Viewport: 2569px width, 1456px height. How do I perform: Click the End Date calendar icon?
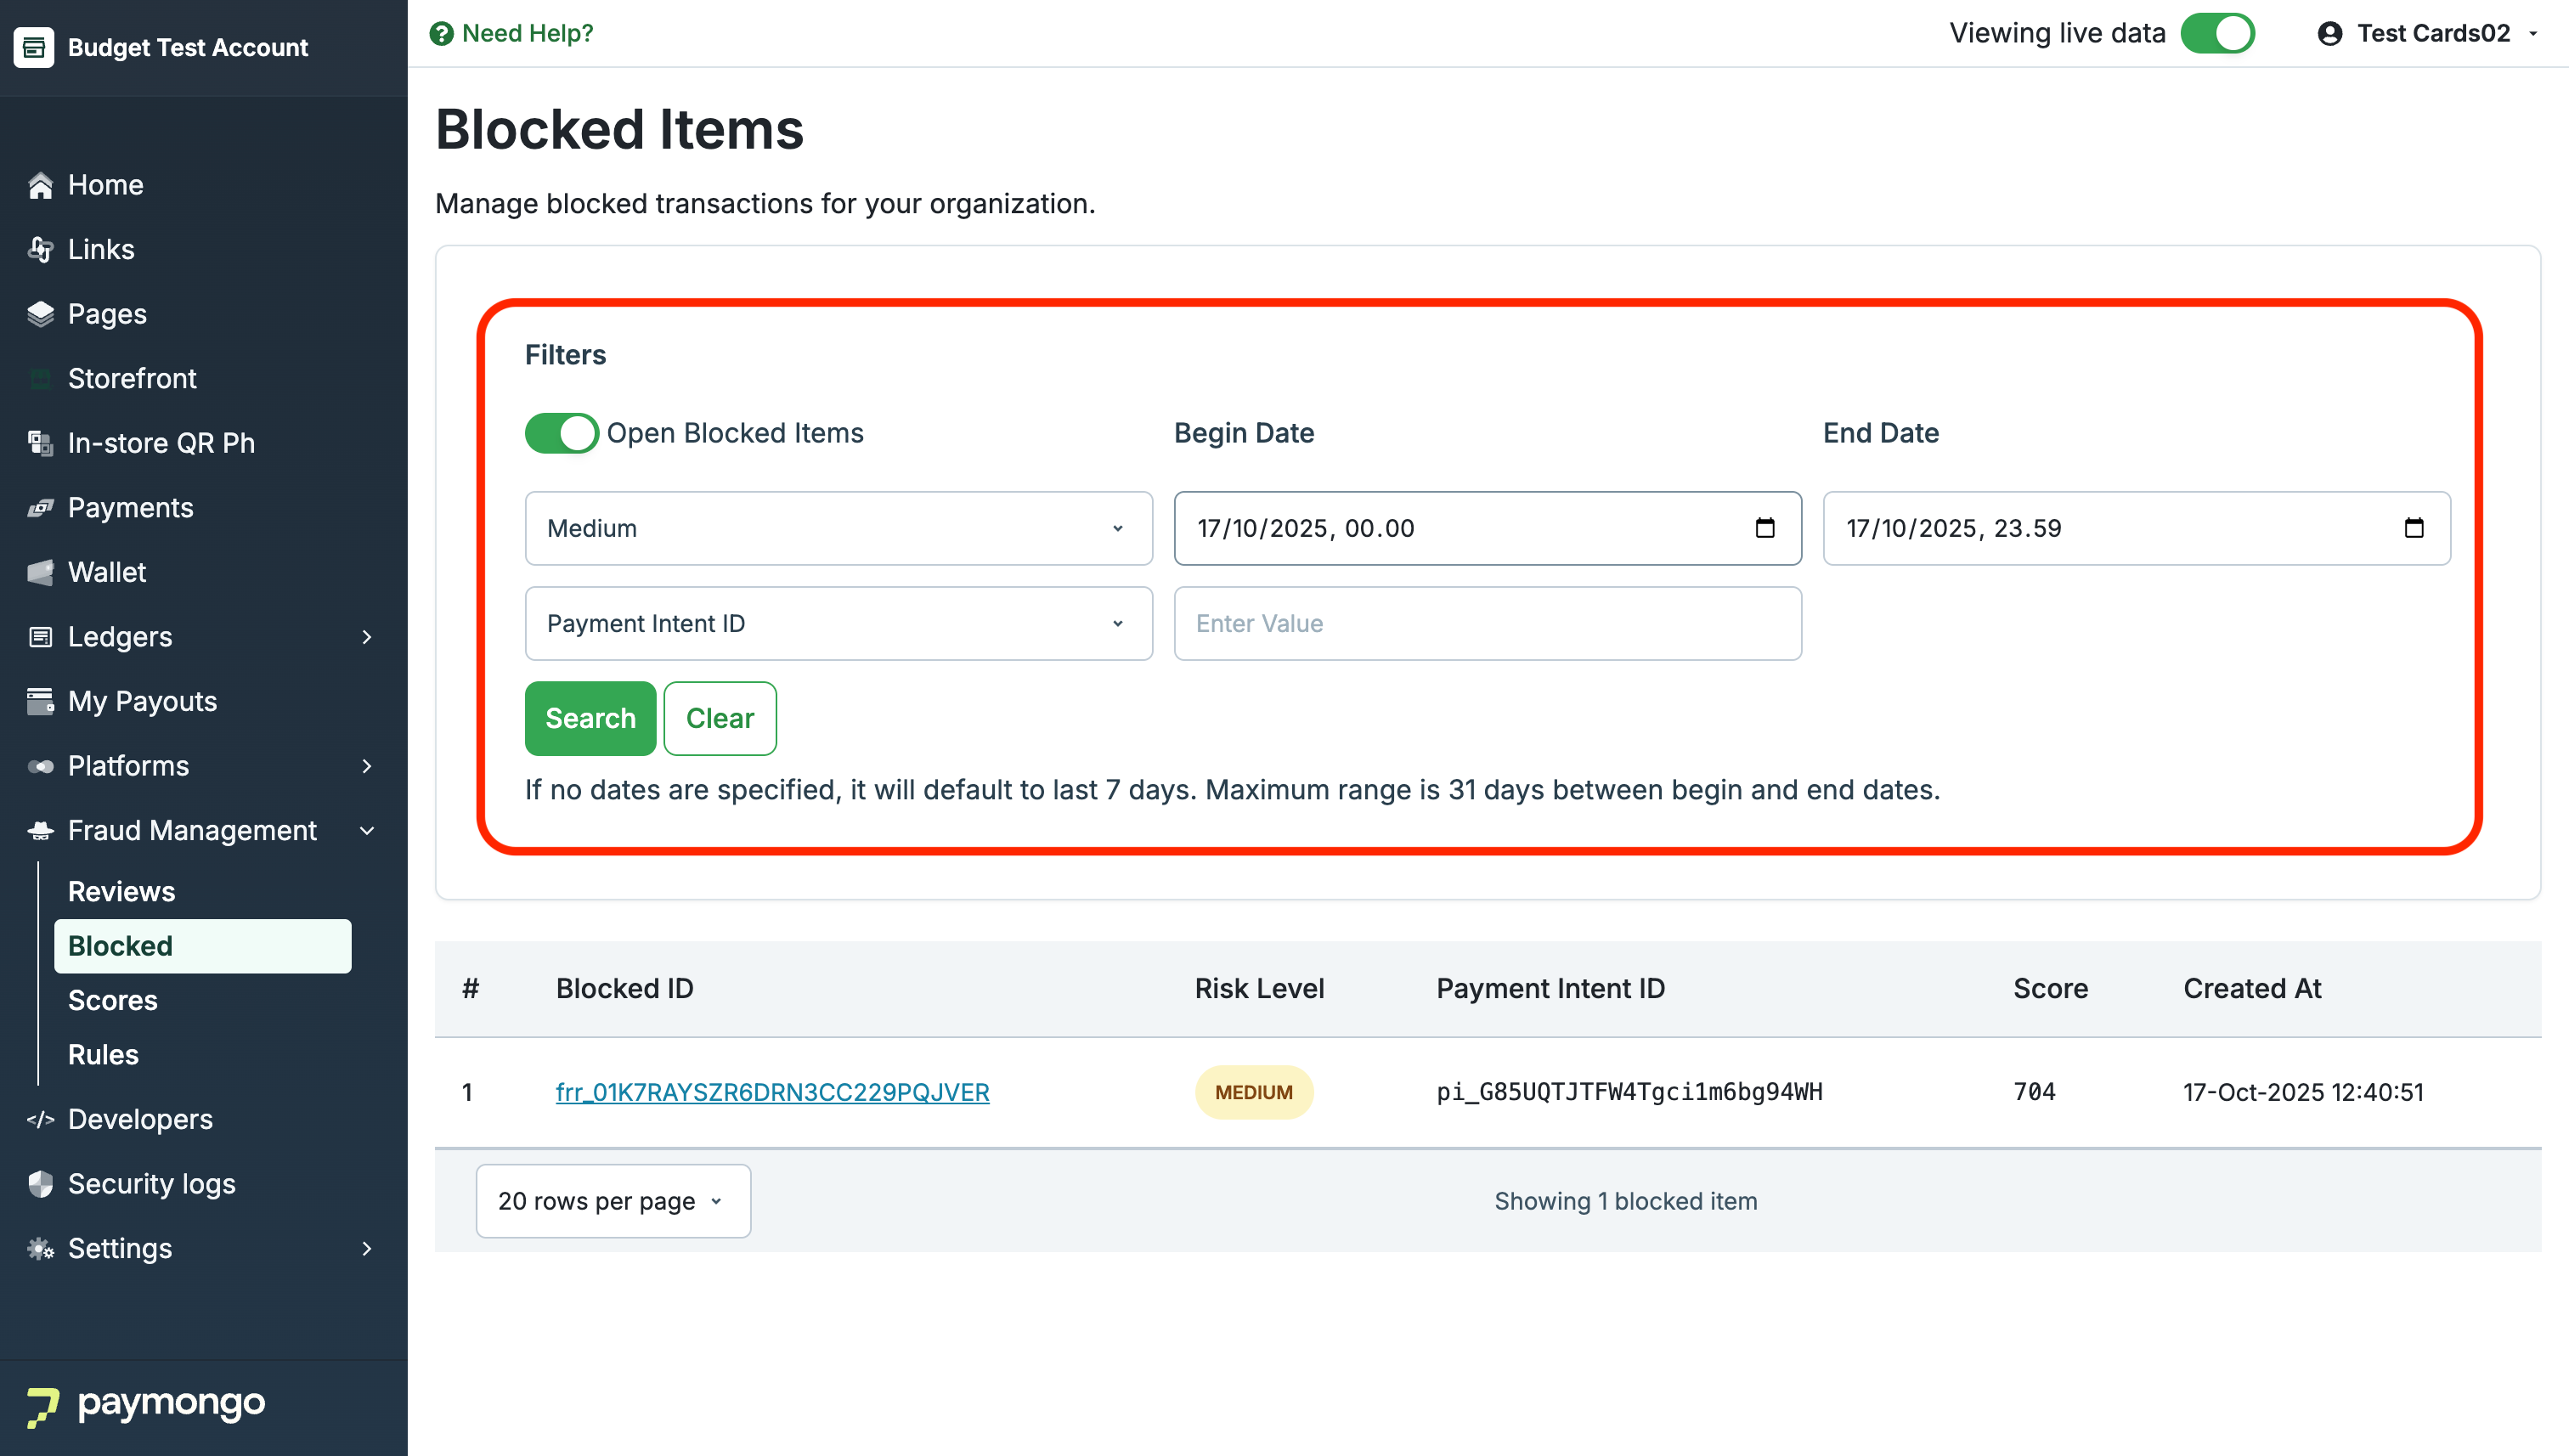click(x=2413, y=528)
